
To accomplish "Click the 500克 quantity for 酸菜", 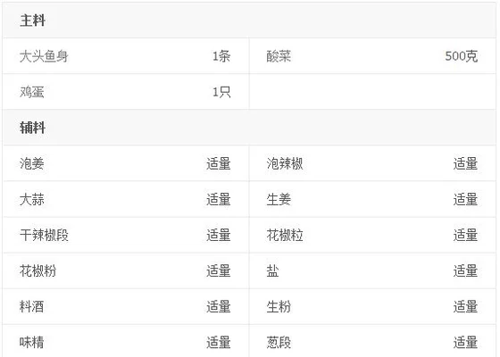I will [x=462, y=56].
